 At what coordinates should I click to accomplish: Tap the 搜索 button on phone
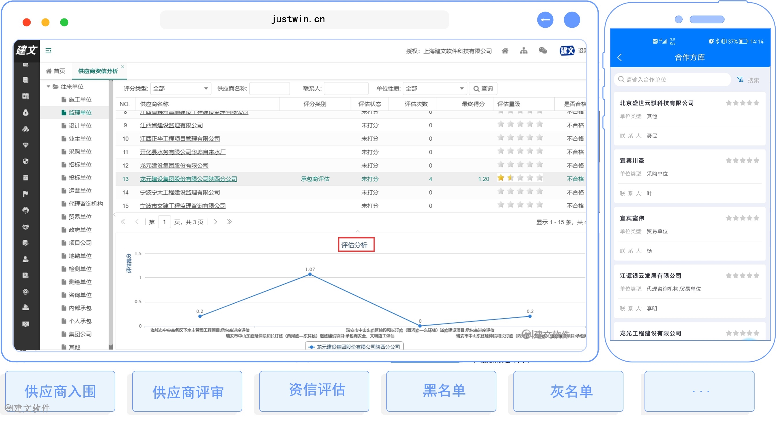tap(754, 80)
